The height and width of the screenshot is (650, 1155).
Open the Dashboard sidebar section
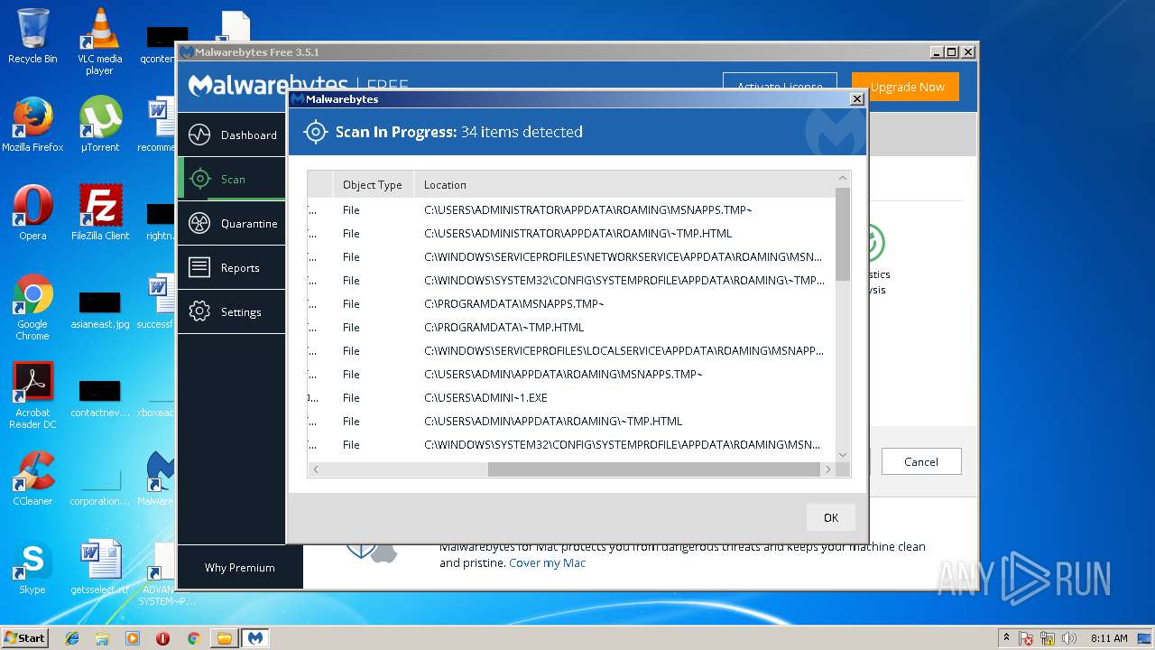[x=231, y=135]
